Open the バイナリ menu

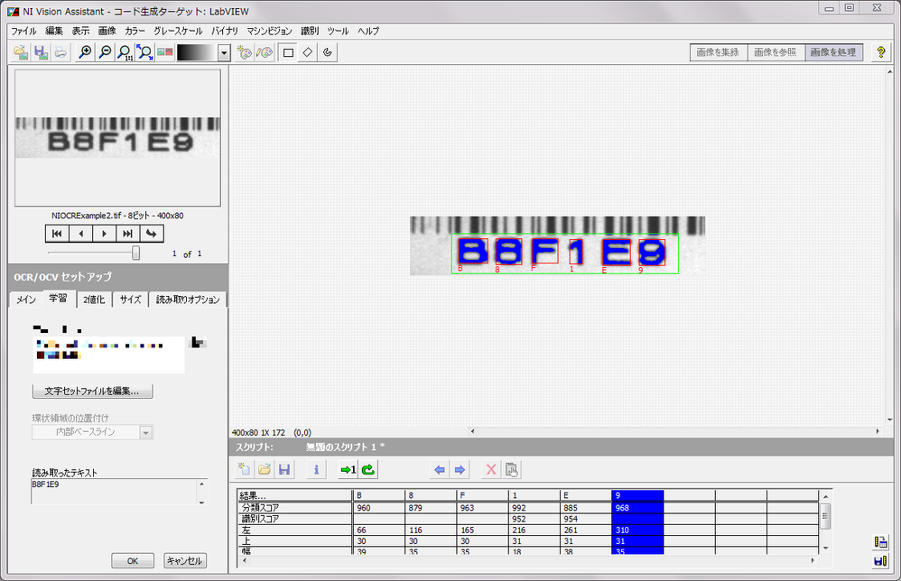(x=224, y=31)
